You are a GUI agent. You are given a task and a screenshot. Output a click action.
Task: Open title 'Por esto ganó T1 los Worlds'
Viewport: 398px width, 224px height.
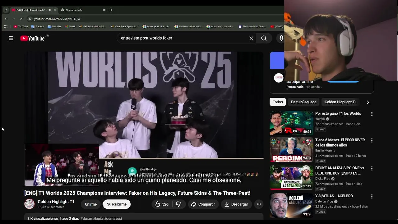pos(338,114)
